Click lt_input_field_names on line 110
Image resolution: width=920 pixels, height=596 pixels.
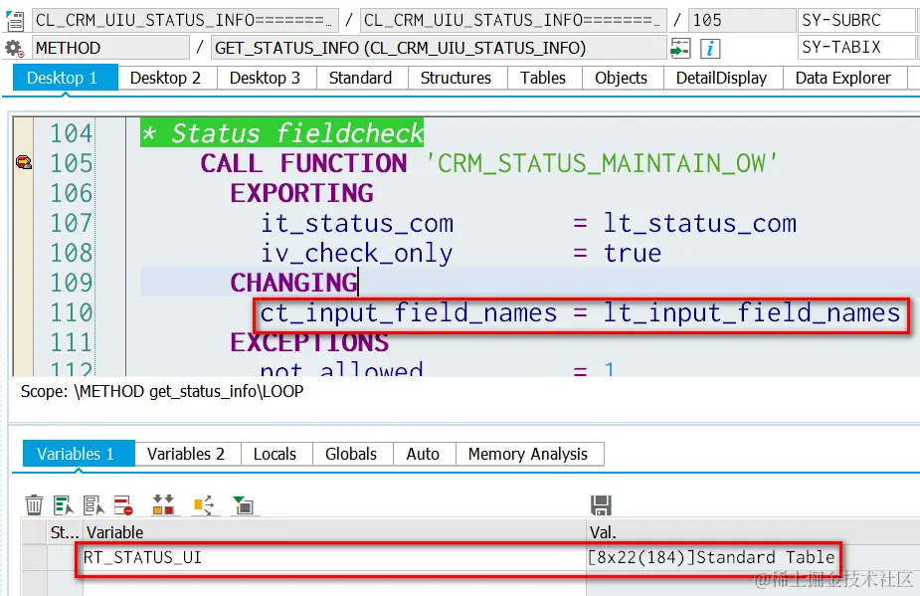[752, 313]
